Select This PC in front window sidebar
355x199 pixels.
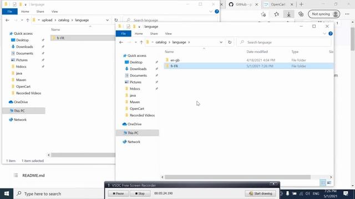137,133
